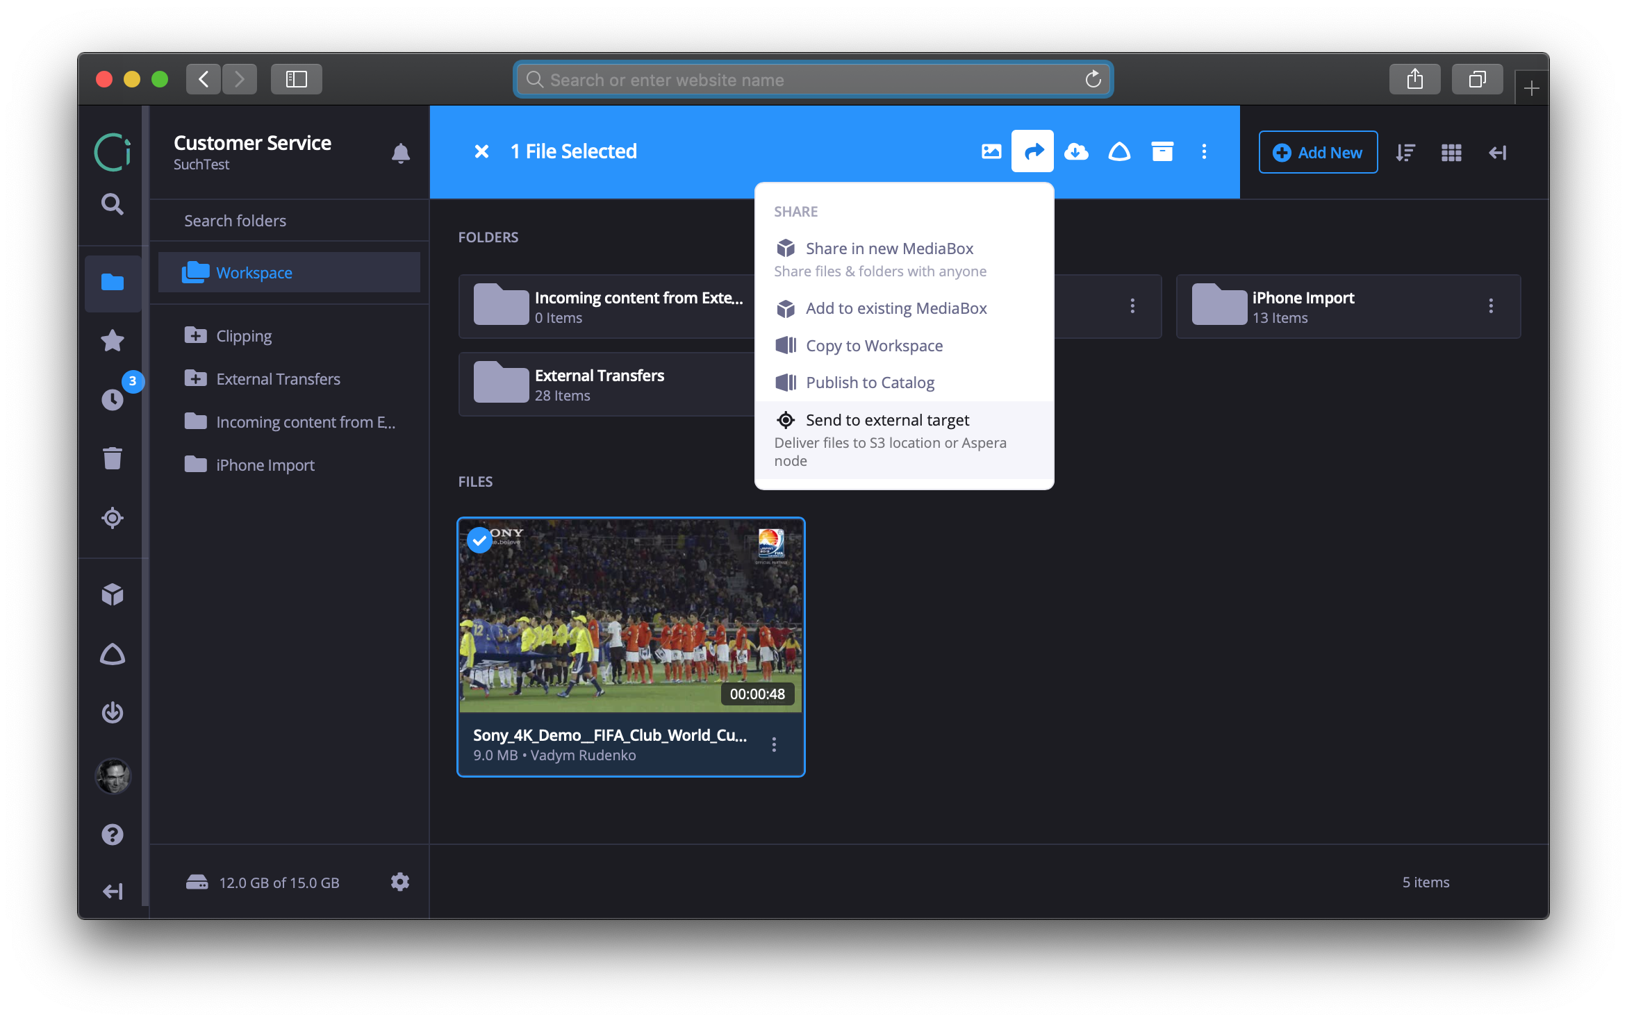Clear selection with the X icon
1627x1022 pixels.
click(481, 151)
